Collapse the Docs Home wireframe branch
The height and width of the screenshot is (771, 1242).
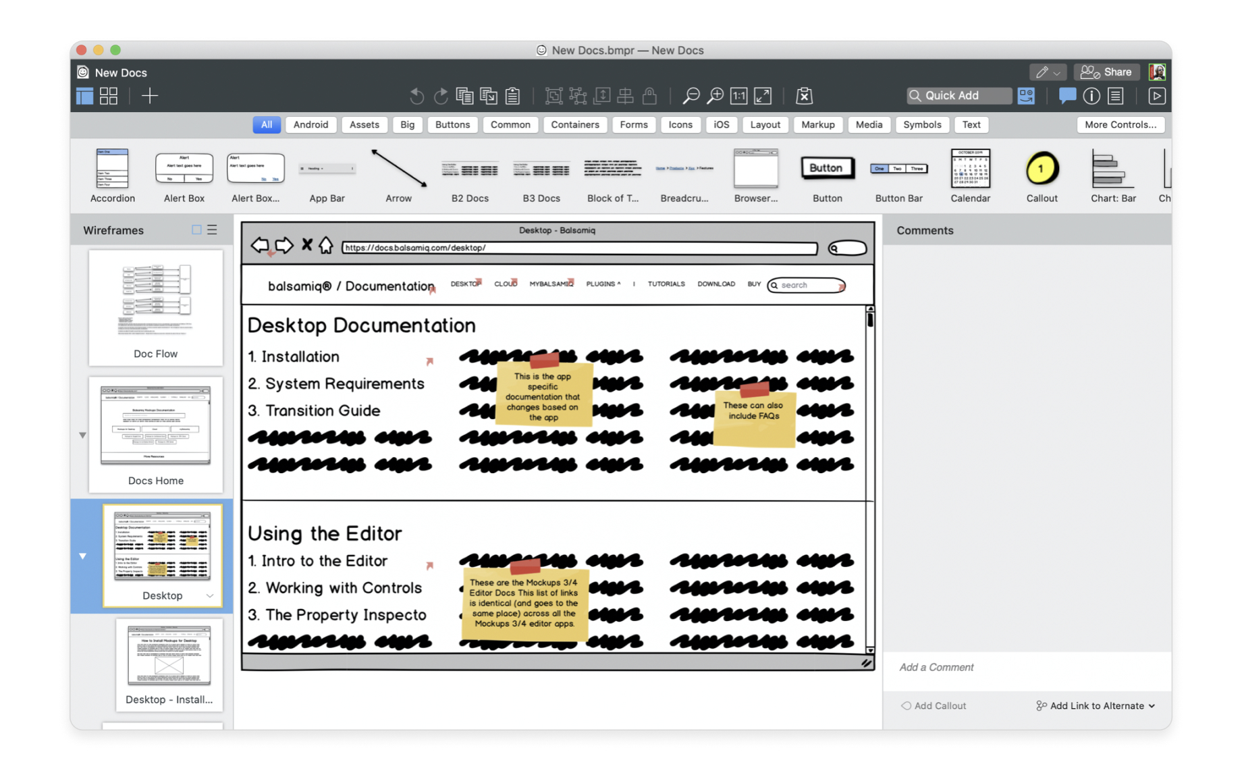(x=82, y=435)
